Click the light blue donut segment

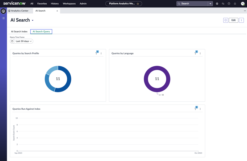pos(53,70)
